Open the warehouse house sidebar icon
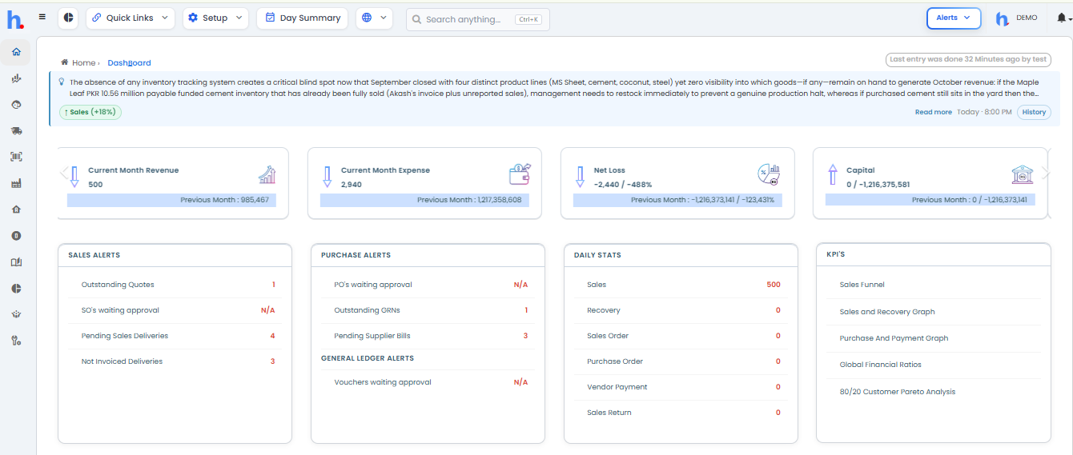The image size is (1073, 455). point(16,210)
